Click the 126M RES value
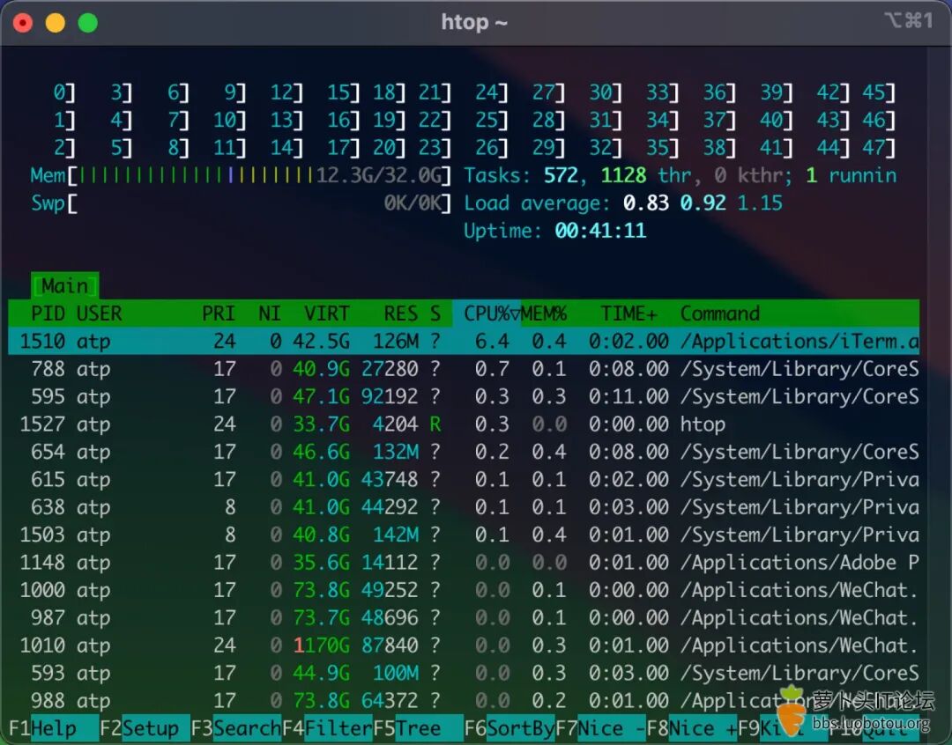The width and height of the screenshot is (952, 745). [x=395, y=341]
